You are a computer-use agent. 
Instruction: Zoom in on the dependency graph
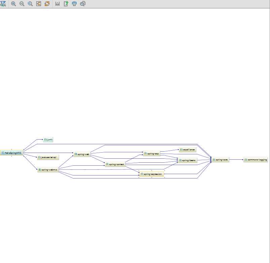[x=13, y=4]
